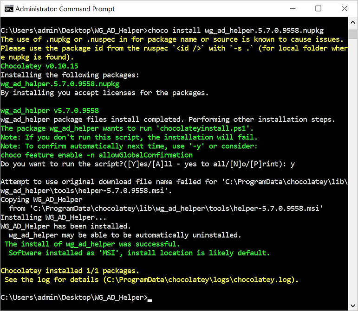The height and width of the screenshot is (311, 358).
Task: Click the 'Chocolatey installed 1/1 packages.' line
Action: tap(70, 271)
